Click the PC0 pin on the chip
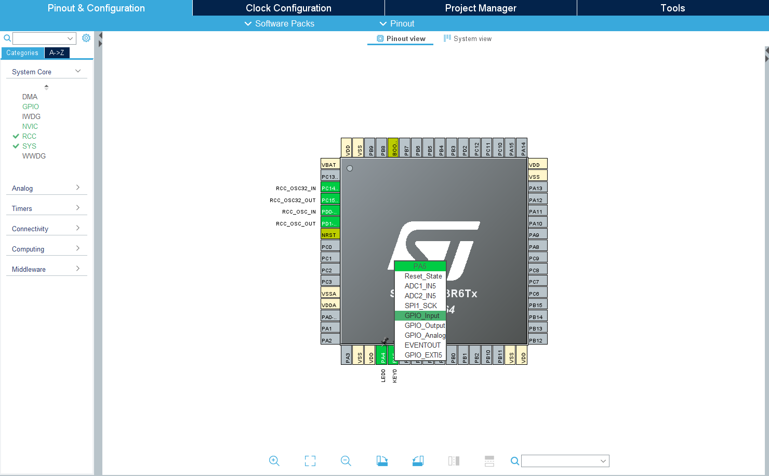 (330, 246)
